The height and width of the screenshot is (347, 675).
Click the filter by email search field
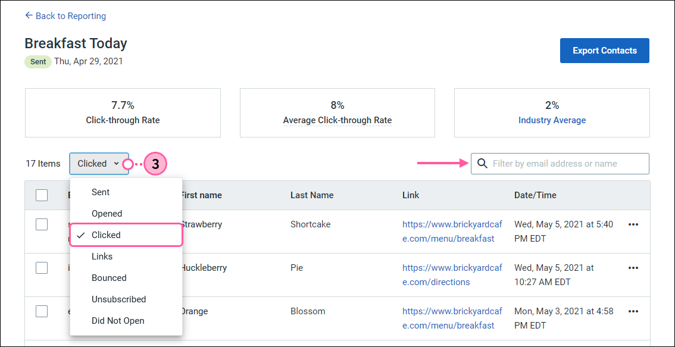(x=560, y=164)
